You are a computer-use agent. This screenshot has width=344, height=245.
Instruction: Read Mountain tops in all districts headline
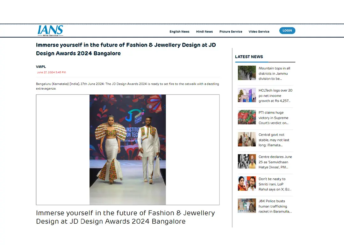[x=275, y=73]
